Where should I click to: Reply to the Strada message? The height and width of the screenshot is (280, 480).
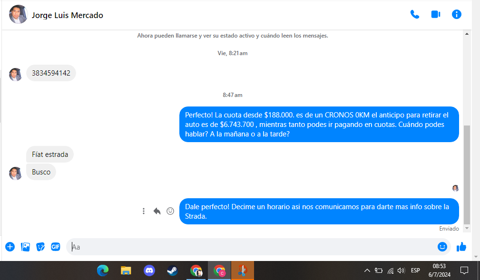(157, 211)
